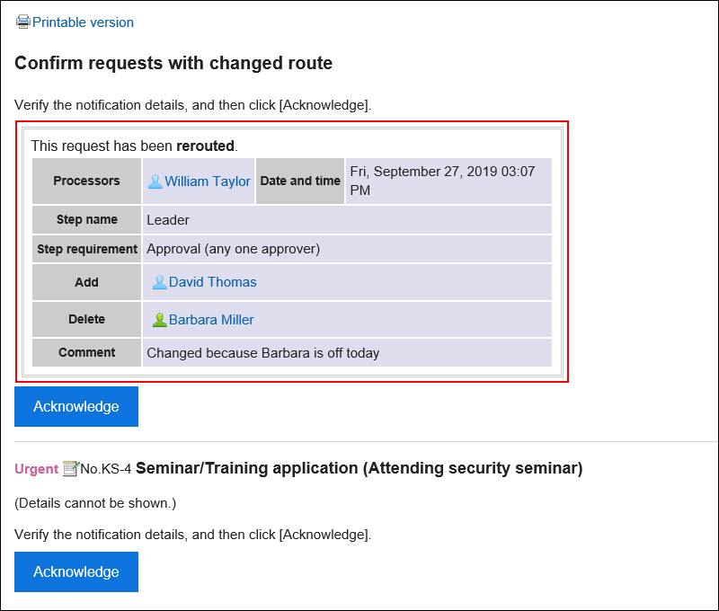The width and height of the screenshot is (719, 611).
Task: Click David Thomas's user icon
Action: [160, 282]
